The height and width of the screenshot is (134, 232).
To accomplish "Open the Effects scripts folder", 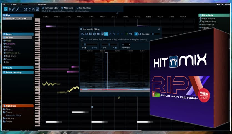I will 8,112.
